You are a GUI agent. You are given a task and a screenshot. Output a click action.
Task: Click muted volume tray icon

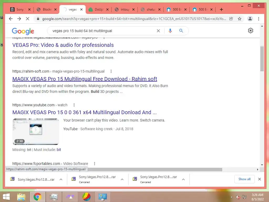click(238, 197)
